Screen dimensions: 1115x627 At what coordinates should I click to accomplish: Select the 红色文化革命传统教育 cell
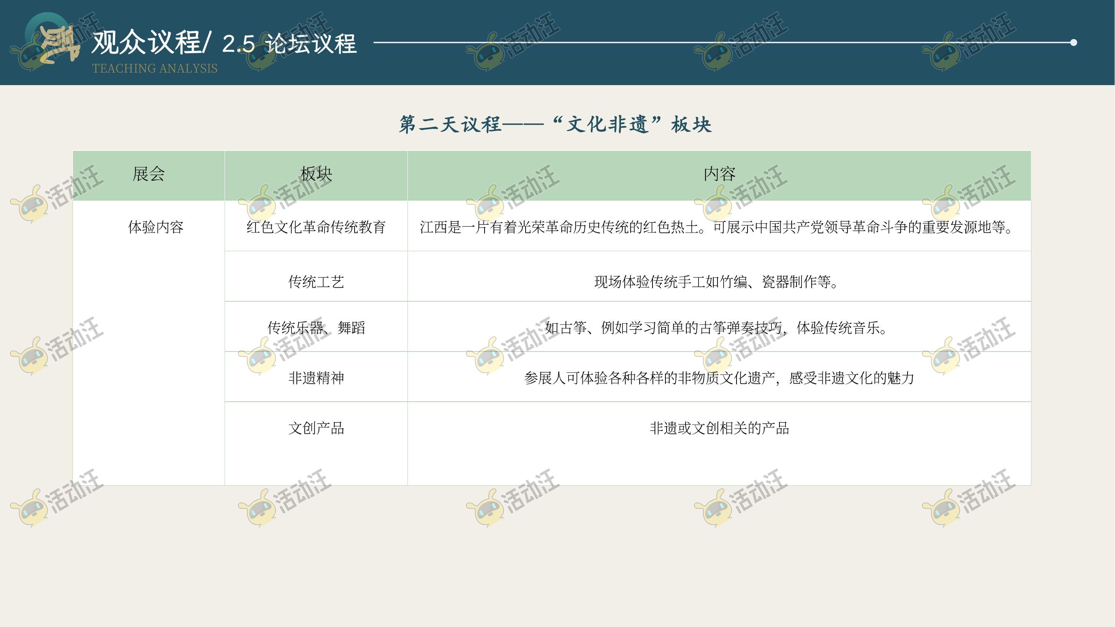click(316, 227)
